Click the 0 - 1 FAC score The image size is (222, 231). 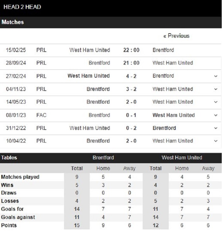[x=131, y=115]
